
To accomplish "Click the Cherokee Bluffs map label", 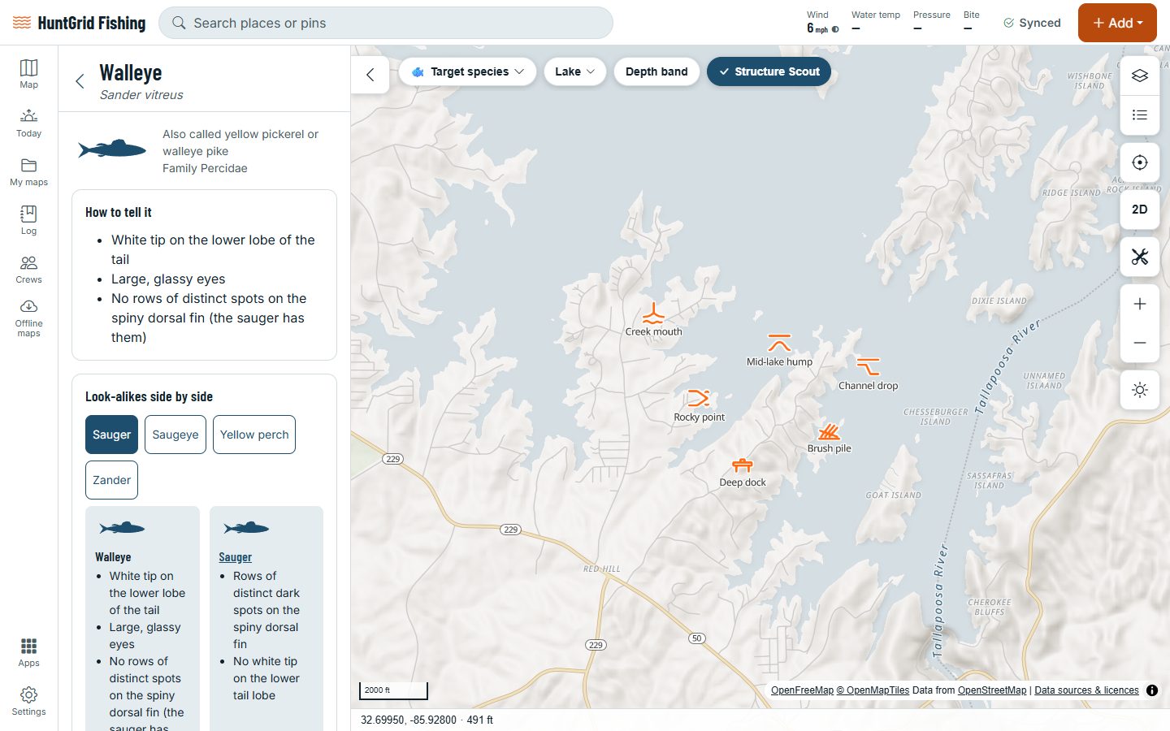I will click(x=990, y=607).
